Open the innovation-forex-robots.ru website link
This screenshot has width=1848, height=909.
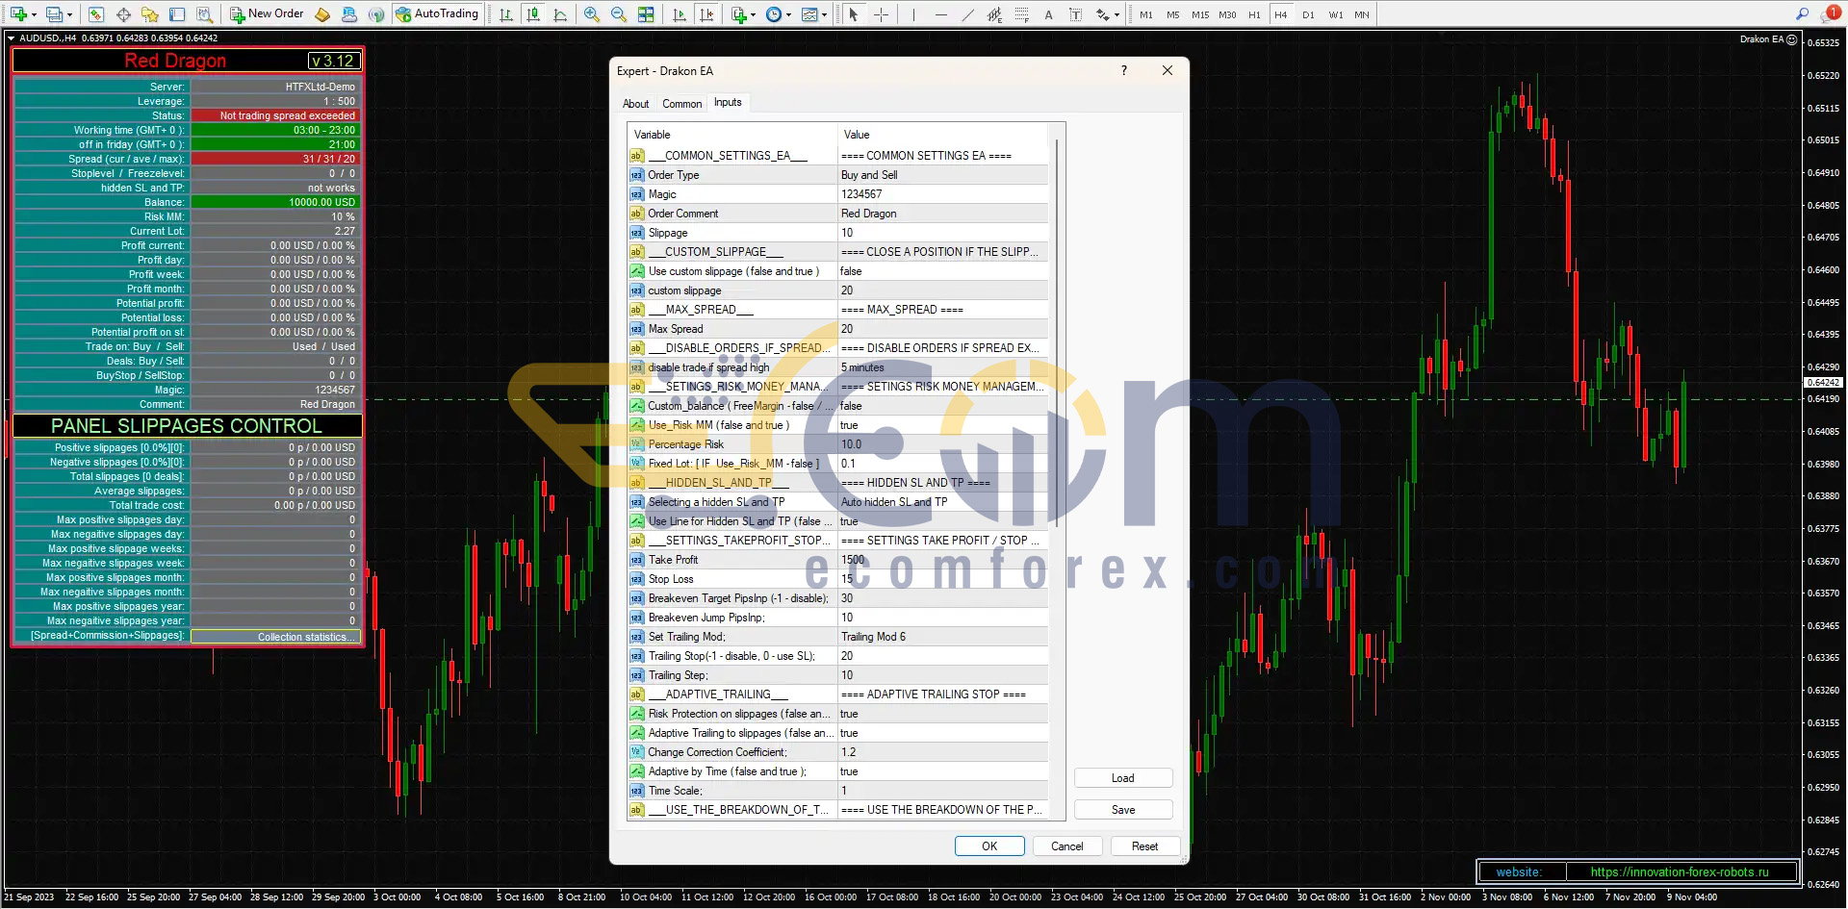pos(1679,872)
